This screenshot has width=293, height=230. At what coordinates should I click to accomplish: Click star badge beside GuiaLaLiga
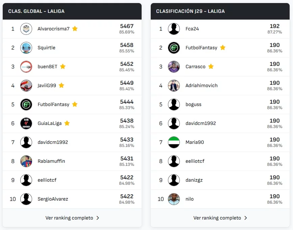(67, 123)
